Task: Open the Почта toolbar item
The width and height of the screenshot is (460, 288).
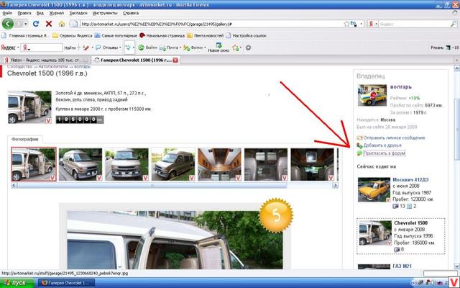Action: (169, 48)
